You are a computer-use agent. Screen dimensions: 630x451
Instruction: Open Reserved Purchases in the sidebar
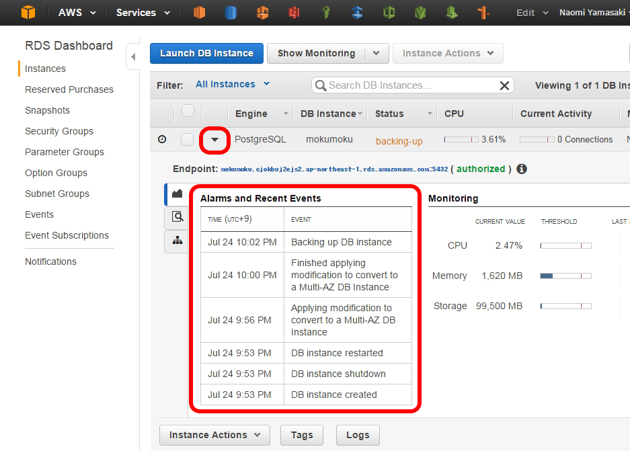[x=69, y=89]
